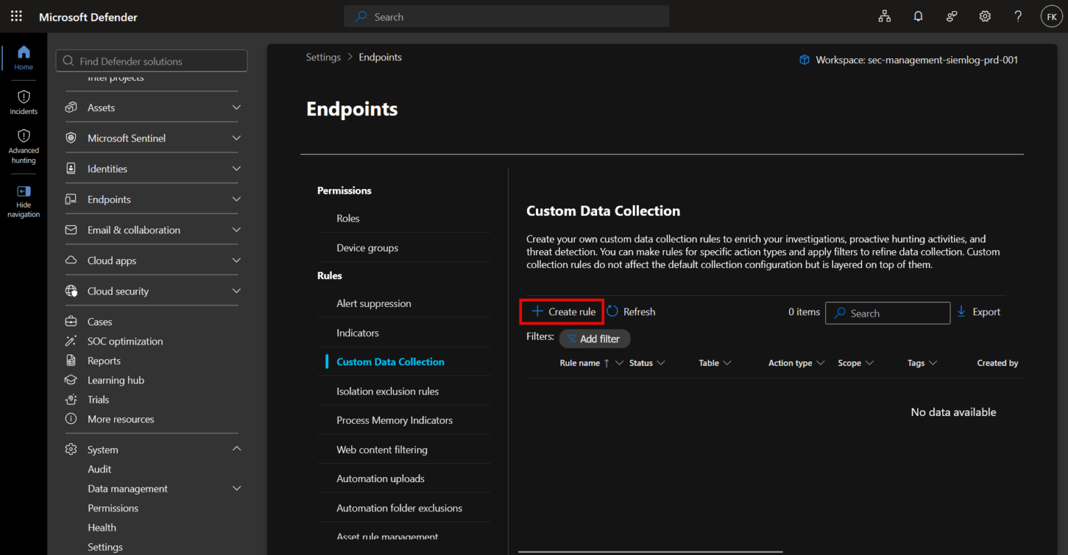Click the help question mark icon
The image size is (1068, 555).
[1018, 17]
